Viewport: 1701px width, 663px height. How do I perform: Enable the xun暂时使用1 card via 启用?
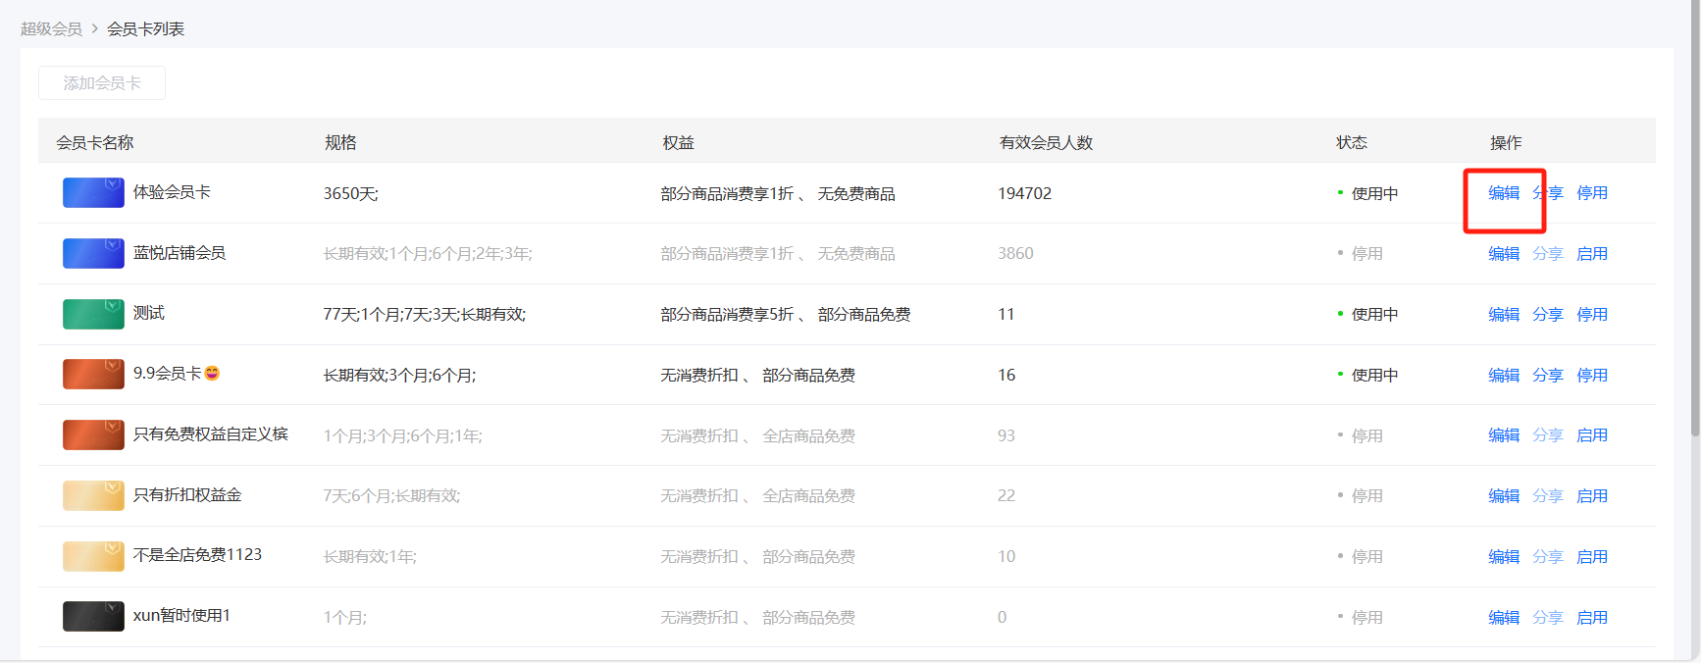[x=1592, y=618]
